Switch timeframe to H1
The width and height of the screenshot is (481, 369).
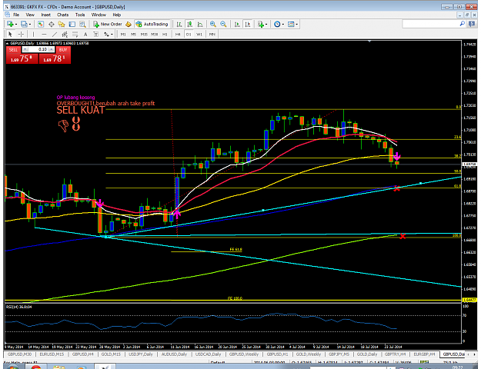tap(165, 34)
